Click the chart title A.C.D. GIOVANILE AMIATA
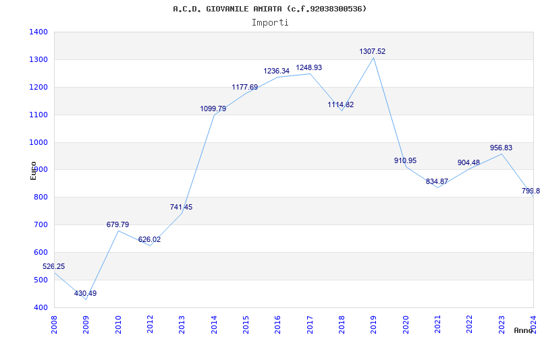The height and width of the screenshot is (337, 540). [x=269, y=9]
